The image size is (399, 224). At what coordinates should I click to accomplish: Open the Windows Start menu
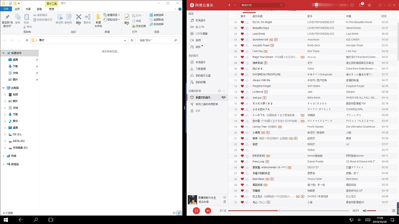tap(5, 220)
